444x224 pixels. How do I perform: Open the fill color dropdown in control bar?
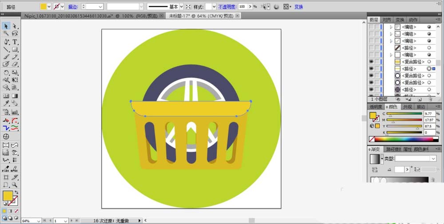(49, 7)
